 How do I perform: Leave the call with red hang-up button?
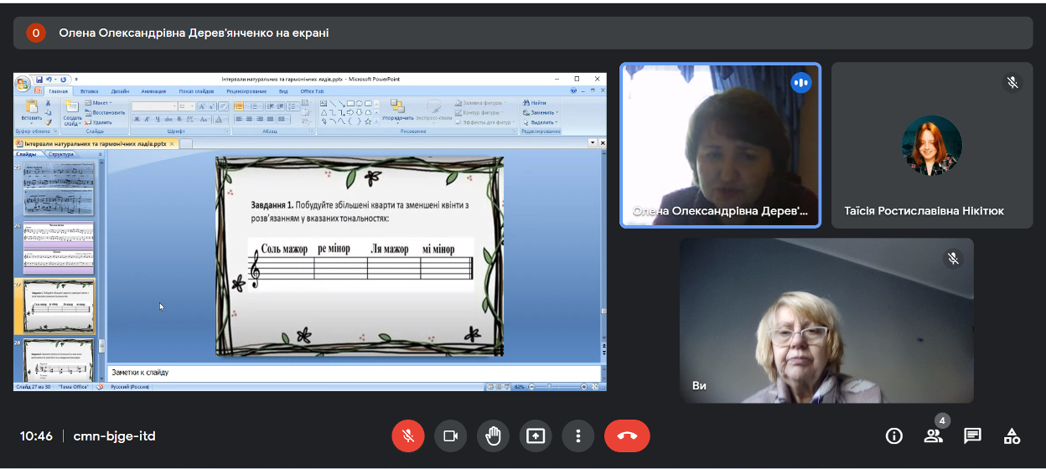click(626, 435)
